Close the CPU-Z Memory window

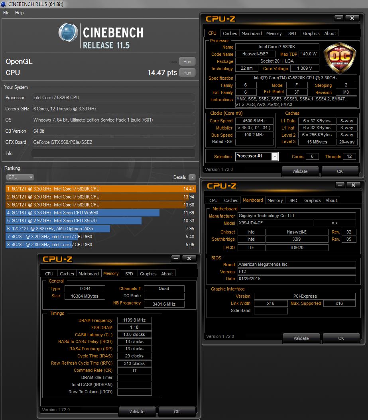point(189,258)
